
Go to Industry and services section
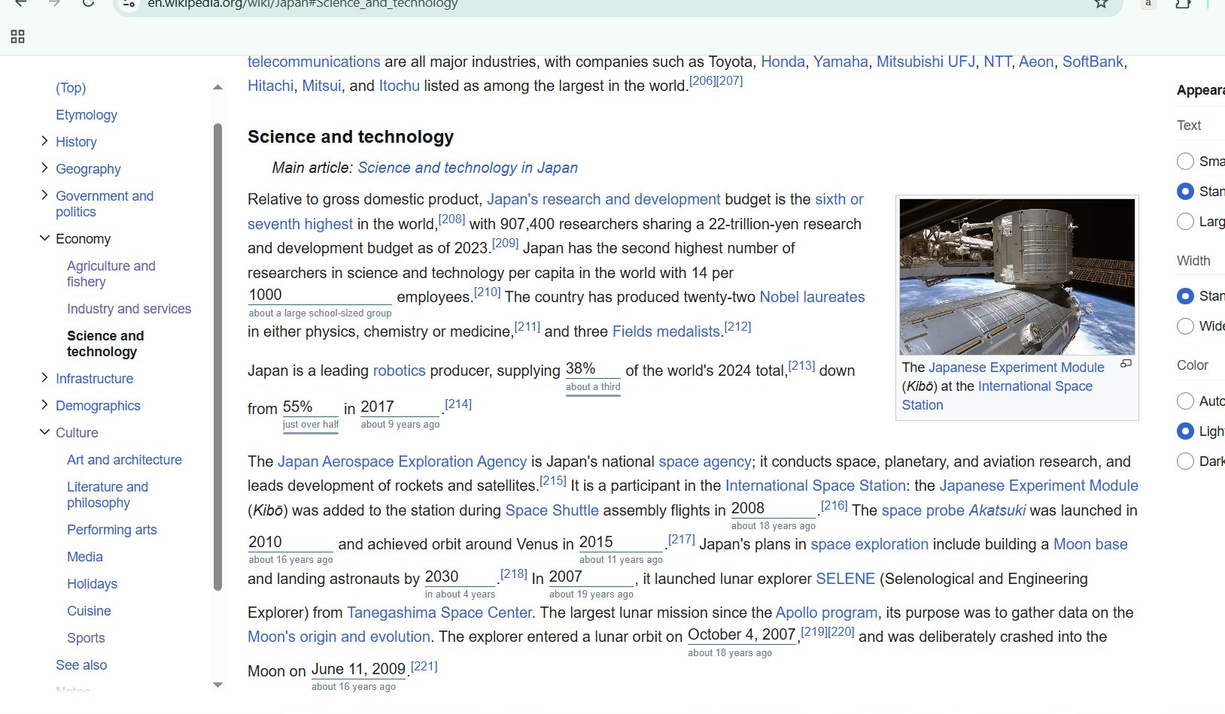(129, 309)
